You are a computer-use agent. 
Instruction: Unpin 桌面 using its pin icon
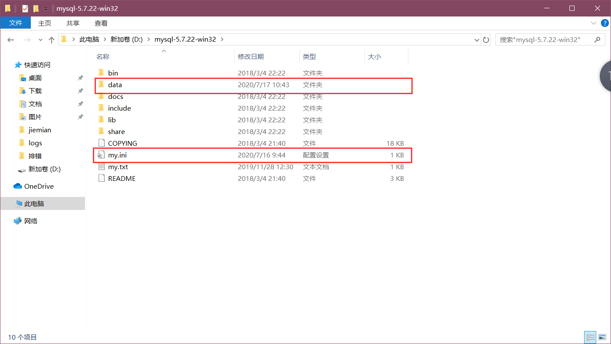[x=80, y=78]
